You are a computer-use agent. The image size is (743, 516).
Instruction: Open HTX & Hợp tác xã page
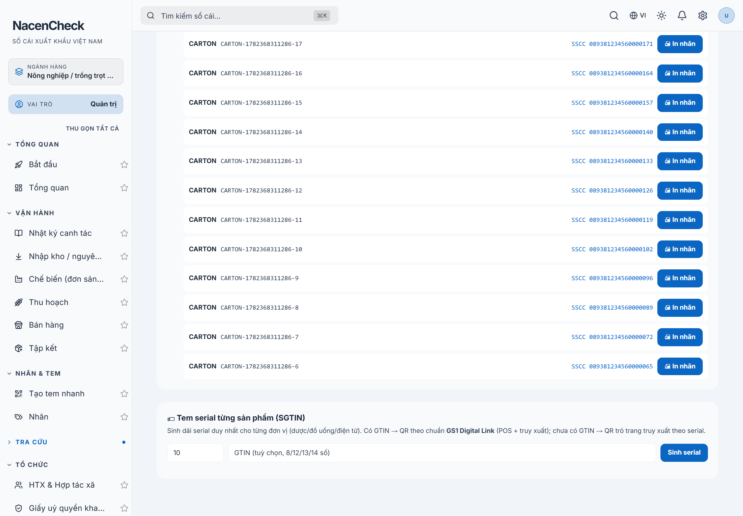point(62,485)
